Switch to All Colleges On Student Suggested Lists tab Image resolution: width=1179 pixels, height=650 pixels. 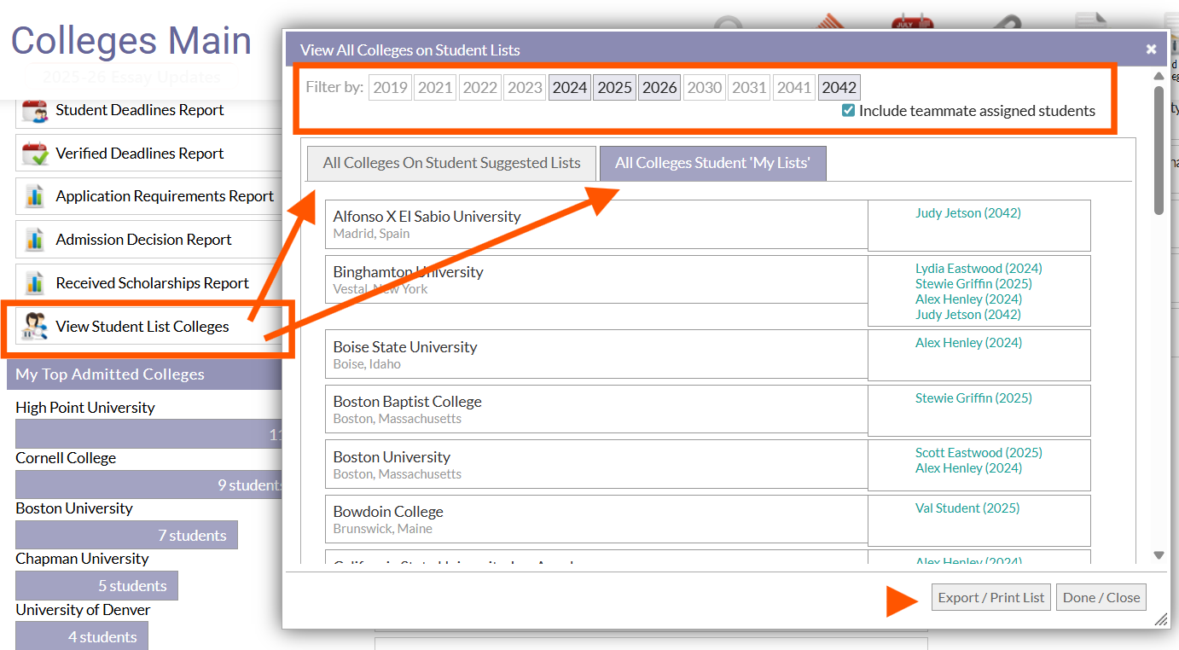451,163
